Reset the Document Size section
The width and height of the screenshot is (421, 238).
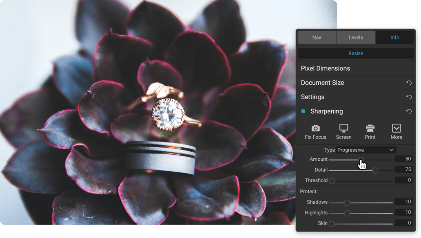409,83
